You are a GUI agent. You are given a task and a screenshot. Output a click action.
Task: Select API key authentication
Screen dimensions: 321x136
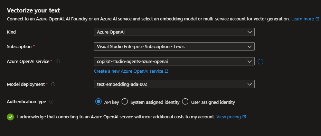(98, 101)
